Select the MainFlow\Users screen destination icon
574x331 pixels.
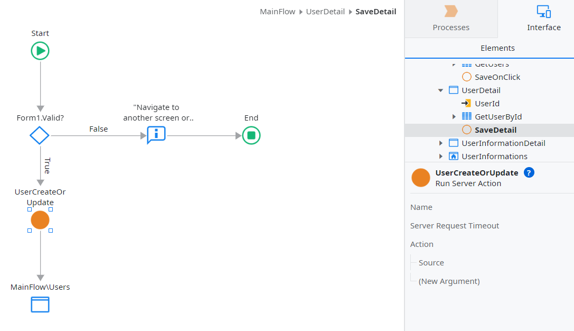[x=40, y=305]
